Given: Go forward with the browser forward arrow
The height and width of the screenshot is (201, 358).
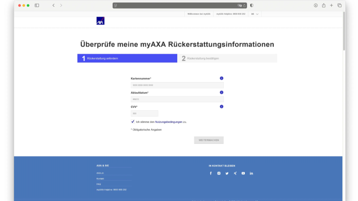Looking at the screenshot, I should [61, 5].
